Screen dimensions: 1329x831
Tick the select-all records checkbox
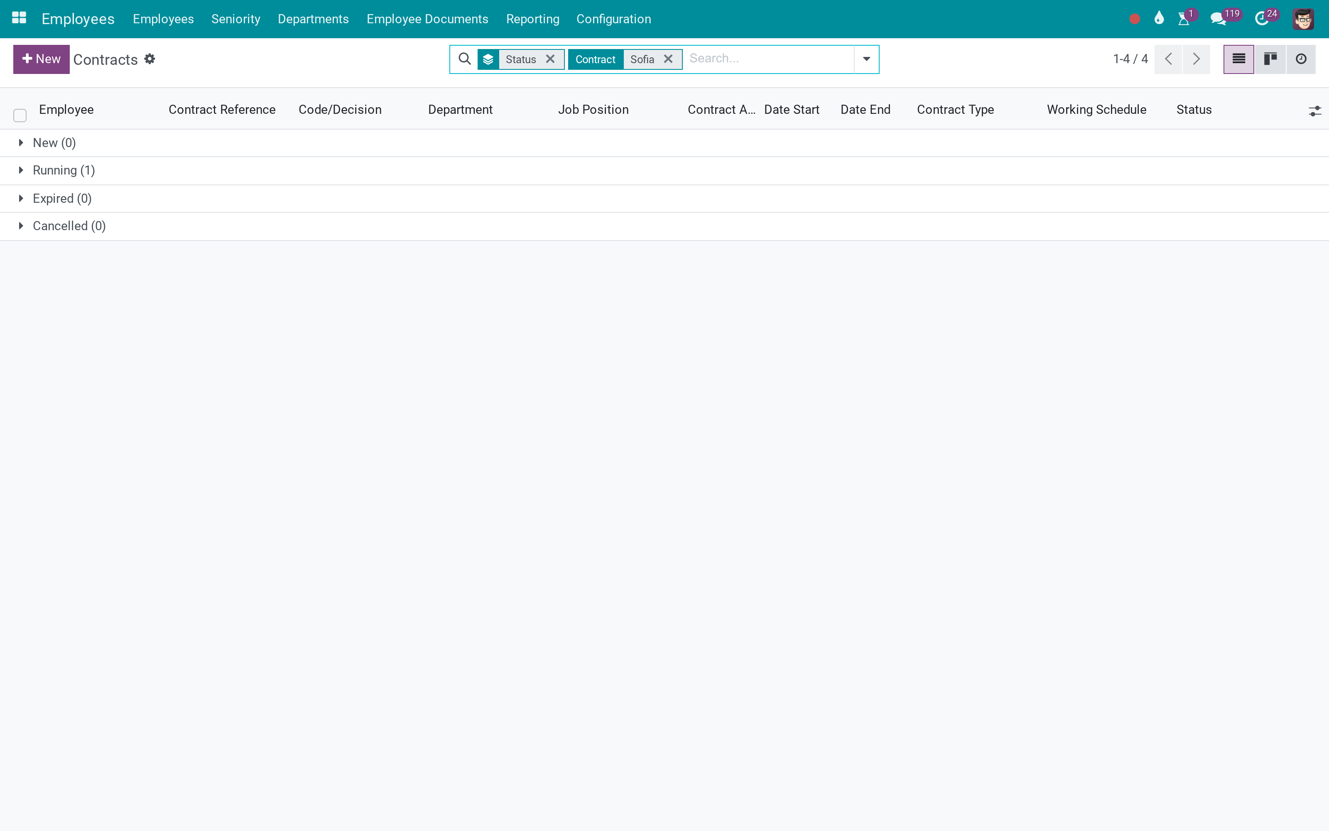pyautogui.click(x=20, y=116)
